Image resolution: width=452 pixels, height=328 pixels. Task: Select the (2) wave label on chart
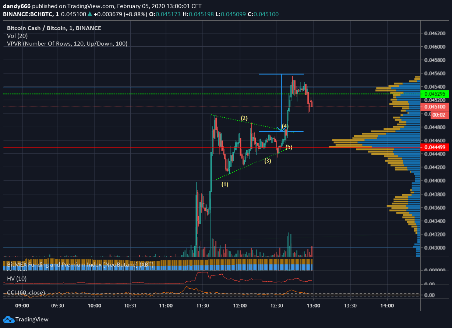tap(244, 118)
